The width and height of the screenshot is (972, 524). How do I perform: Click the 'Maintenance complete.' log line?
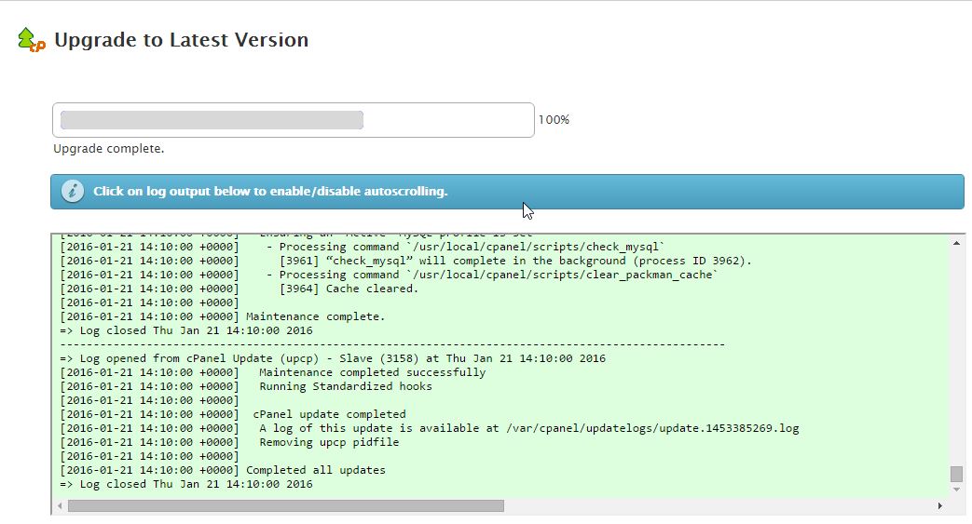[x=223, y=316]
